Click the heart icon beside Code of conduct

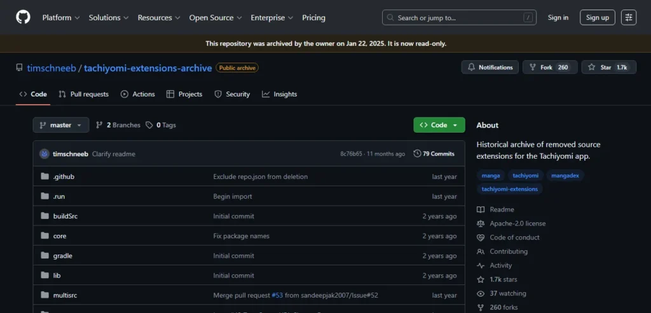(481, 237)
